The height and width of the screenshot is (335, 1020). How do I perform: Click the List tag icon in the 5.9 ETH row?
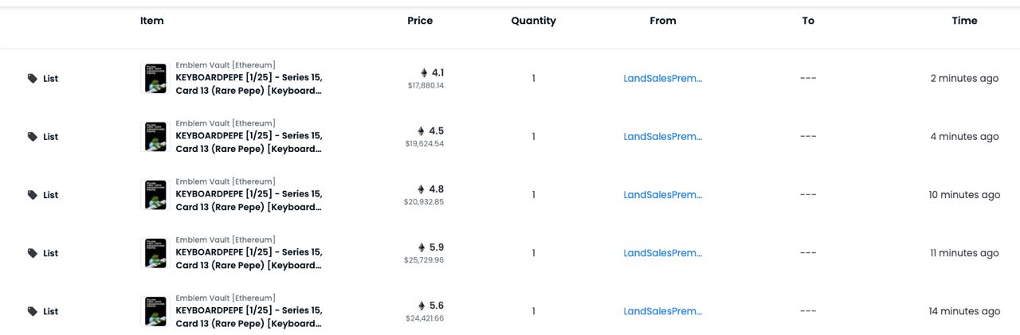click(33, 253)
